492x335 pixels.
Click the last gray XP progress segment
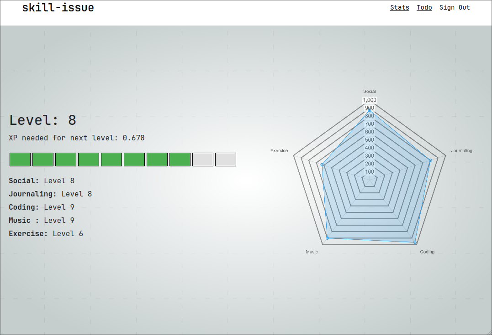click(226, 160)
